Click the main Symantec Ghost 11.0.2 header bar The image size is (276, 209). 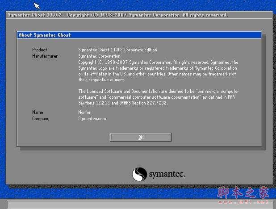click(138, 15)
